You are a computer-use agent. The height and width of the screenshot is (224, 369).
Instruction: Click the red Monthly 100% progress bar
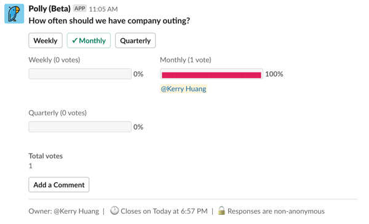212,74
